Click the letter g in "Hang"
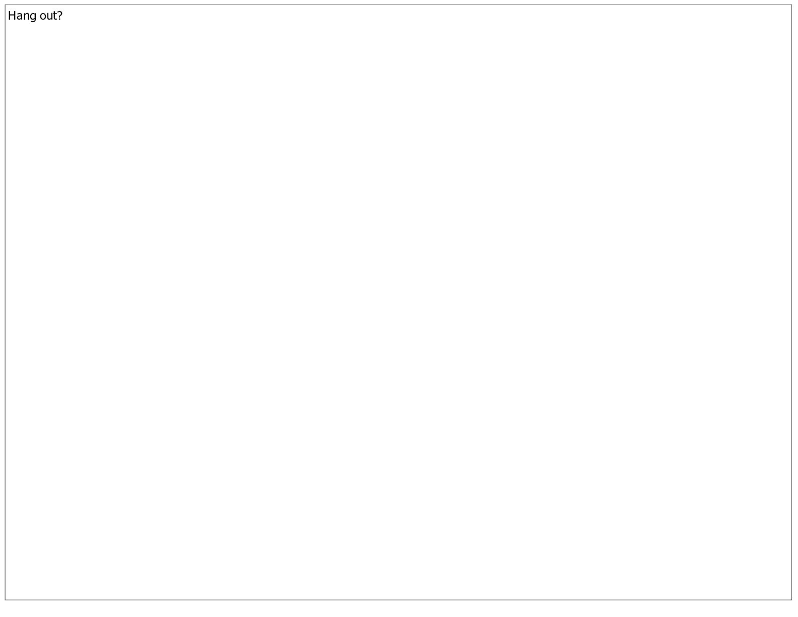Viewport: 798px width, 617px height. (33, 17)
